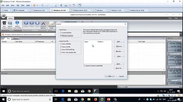Click VMware full screen mode icon
The height and width of the screenshot is (102, 183).
[70, 5]
